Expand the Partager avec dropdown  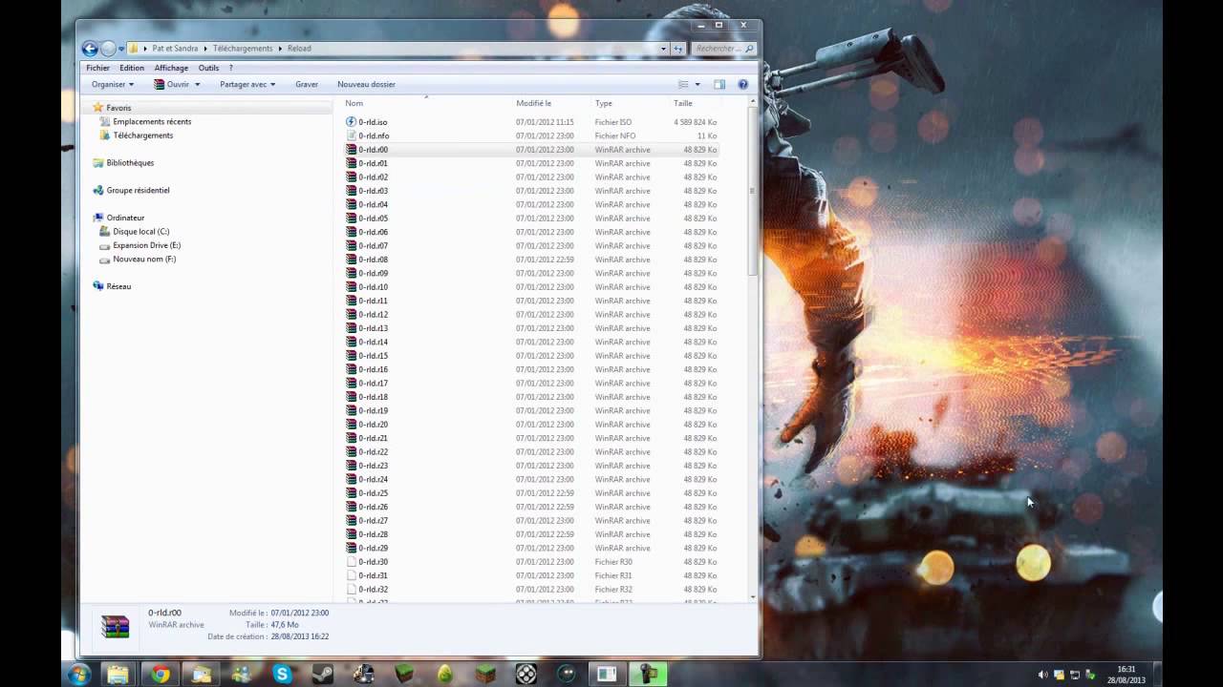point(247,84)
